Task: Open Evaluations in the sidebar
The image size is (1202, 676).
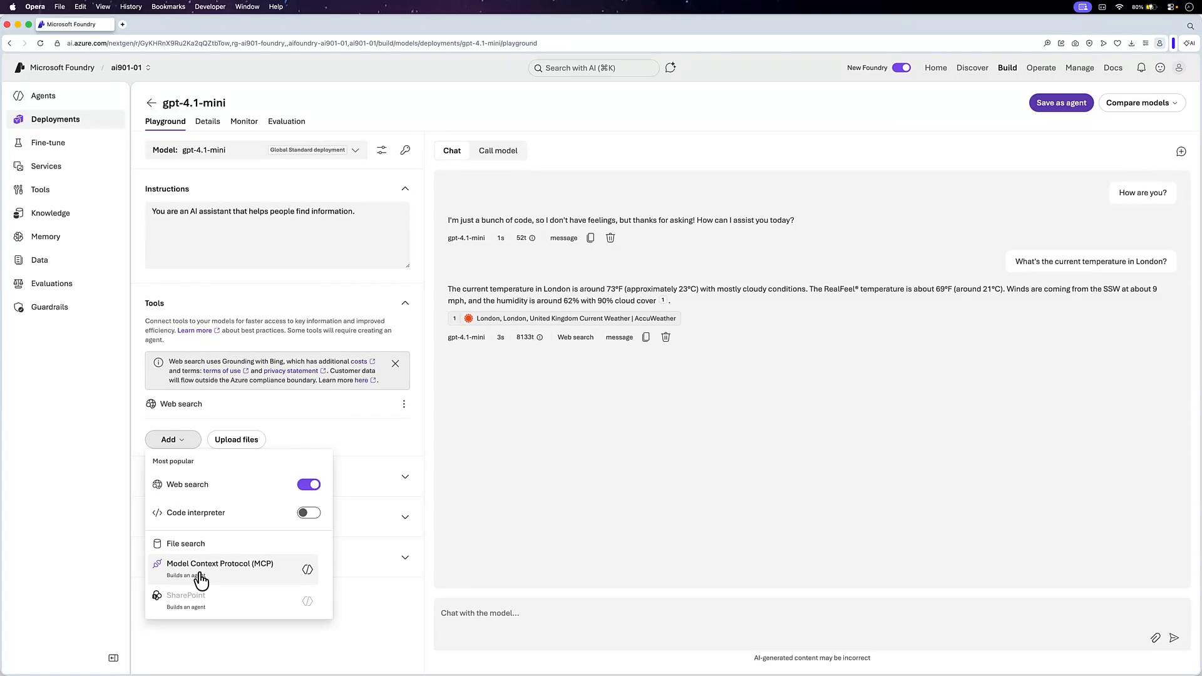Action: 51,284
